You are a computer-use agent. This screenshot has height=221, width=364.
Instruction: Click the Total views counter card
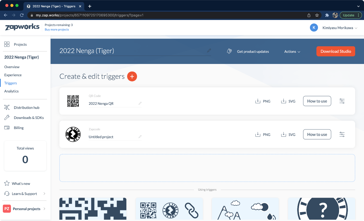[25, 156]
